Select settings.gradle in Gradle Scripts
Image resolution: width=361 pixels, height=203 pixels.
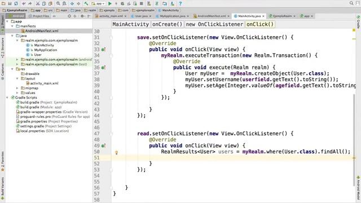pos(43,126)
